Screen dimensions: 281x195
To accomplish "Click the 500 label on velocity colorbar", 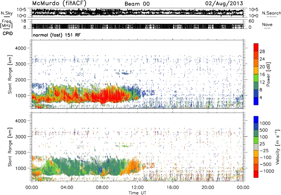I will pyautogui.click(x=264, y=130).
